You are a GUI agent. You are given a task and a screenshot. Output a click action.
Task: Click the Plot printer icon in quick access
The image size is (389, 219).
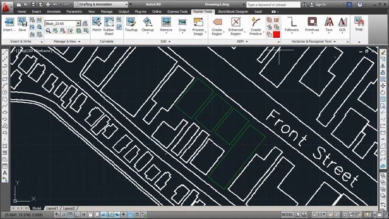48,4
